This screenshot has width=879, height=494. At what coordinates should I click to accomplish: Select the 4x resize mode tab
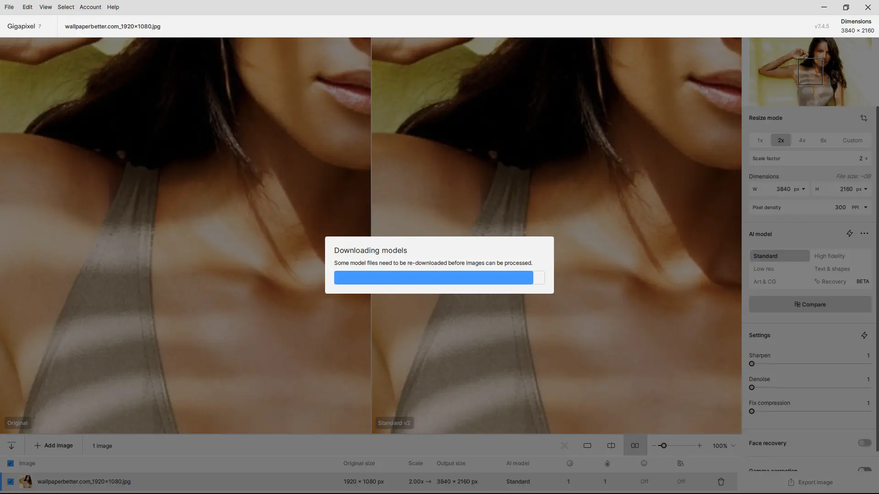coord(802,140)
